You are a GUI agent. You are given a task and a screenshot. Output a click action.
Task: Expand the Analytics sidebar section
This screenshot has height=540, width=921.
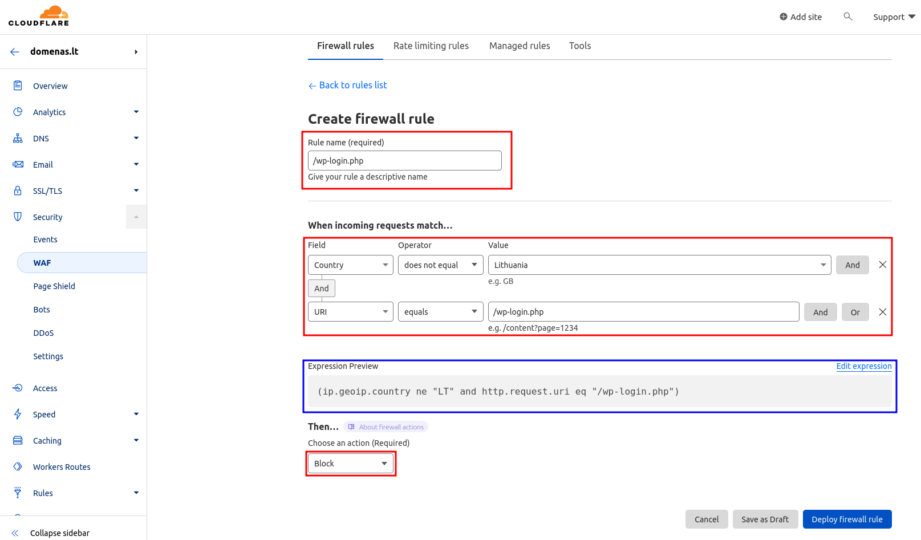point(136,112)
